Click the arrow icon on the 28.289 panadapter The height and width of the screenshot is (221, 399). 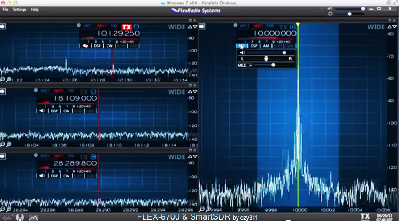2,156
